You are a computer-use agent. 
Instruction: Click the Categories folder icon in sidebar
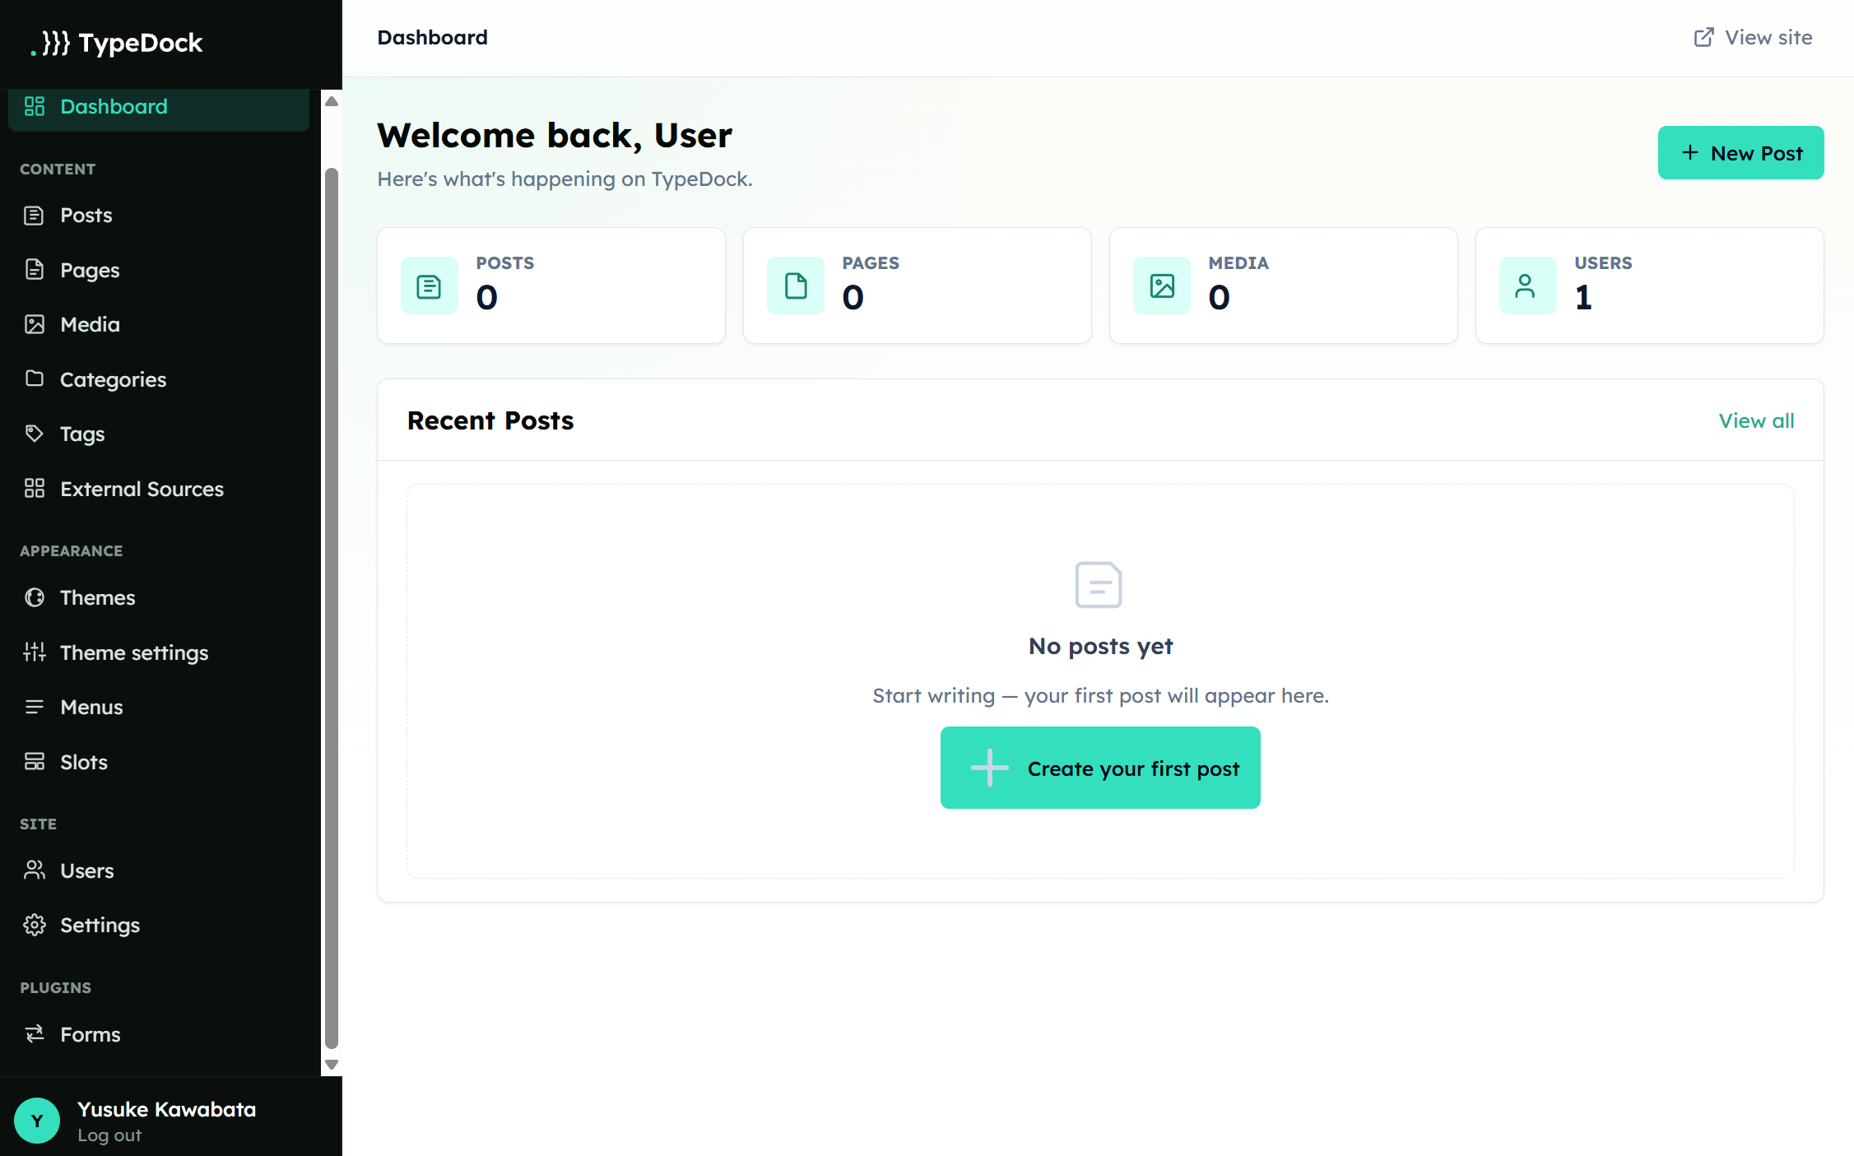pos(35,378)
